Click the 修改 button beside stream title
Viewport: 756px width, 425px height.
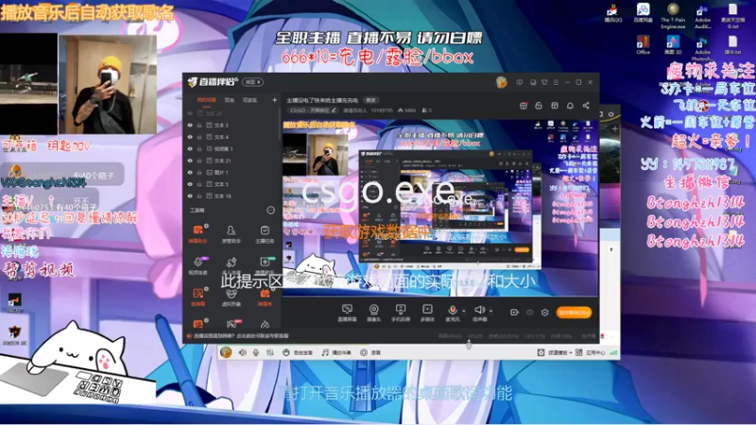point(370,100)
